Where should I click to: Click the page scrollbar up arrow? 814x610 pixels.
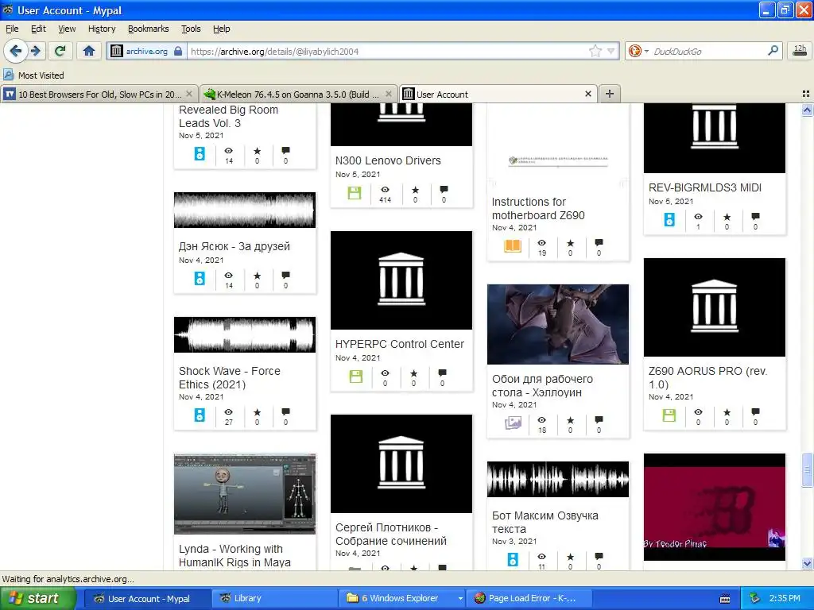point(807,110)
